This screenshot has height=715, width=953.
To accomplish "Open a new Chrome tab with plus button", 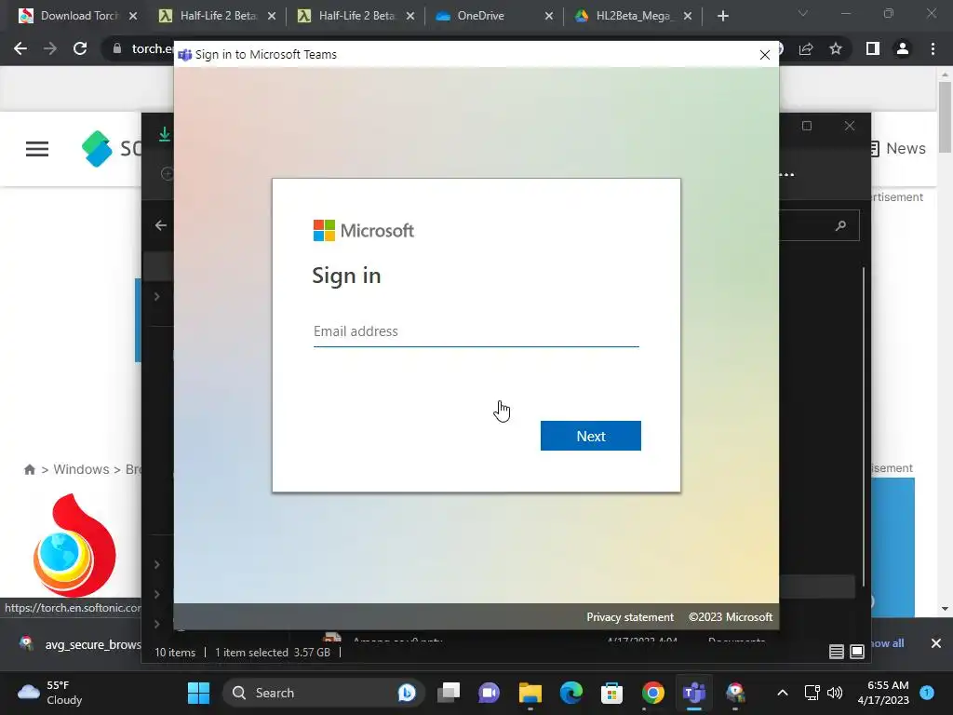I will click(722, 17).
